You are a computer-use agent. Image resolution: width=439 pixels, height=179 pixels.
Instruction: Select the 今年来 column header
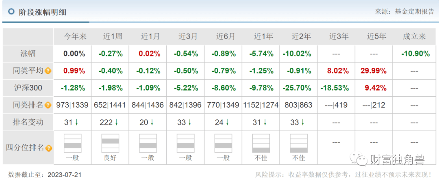pyautogui.click(x=75, y=37)
